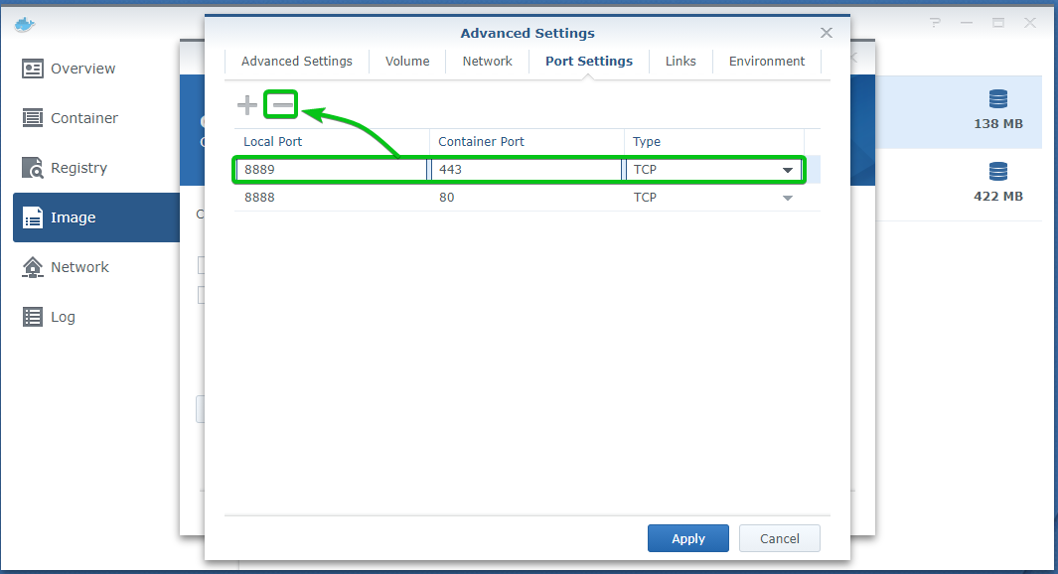Click the 138 MB image size label
Screen dimensions: 1058x574
coord(998,124)
